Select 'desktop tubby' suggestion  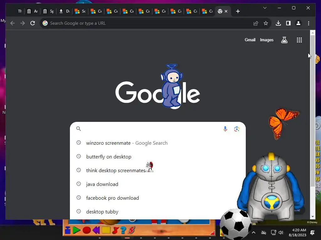point(158,212)
